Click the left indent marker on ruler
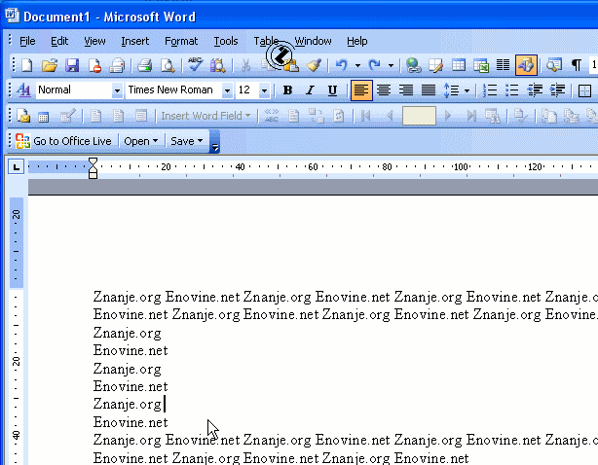598x465 pixels. (93, 174)
